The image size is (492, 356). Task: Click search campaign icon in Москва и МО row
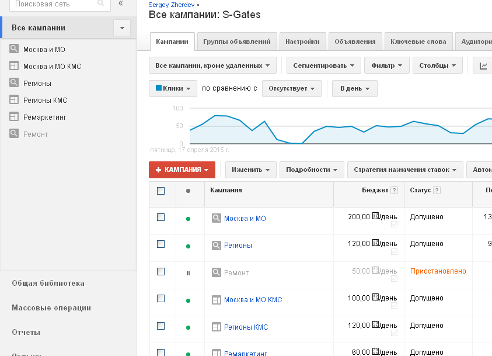216,218
